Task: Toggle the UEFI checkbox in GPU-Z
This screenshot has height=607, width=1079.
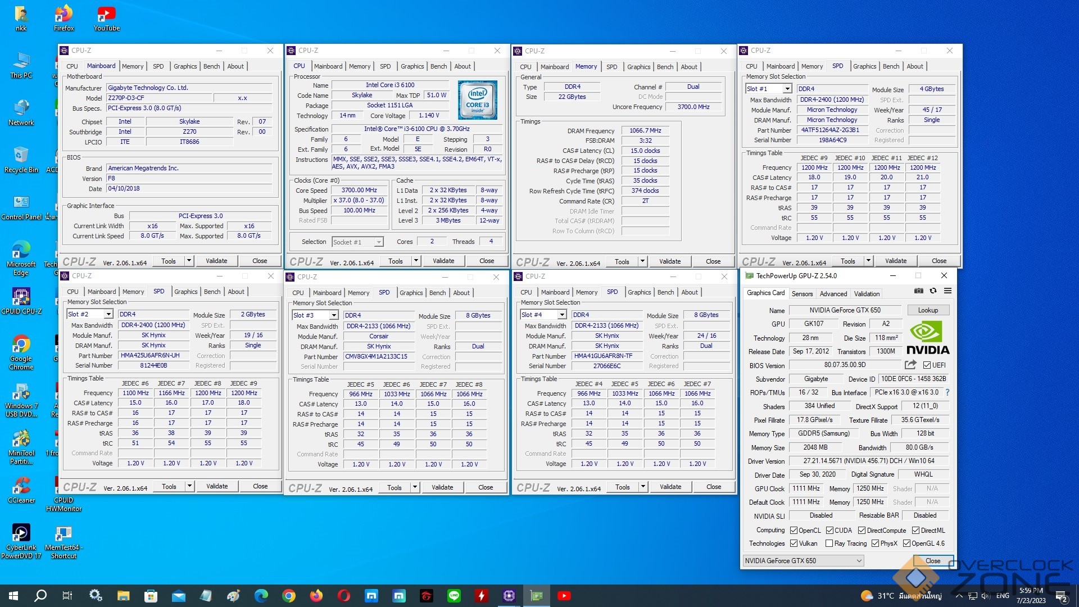Action: tap(927, 365)
